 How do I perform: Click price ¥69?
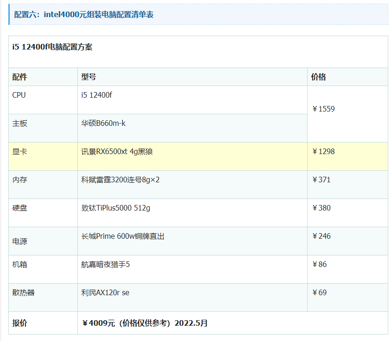pos(319,292)
